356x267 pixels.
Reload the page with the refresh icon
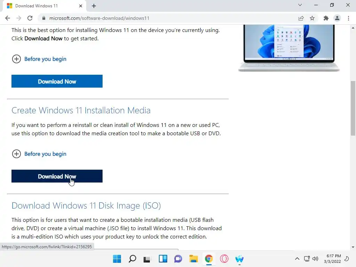30,18
